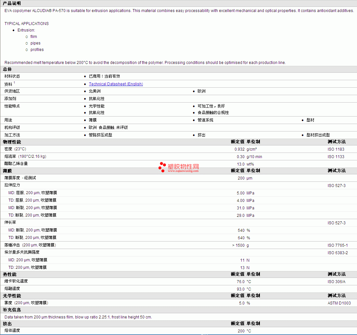Screen dimensions: 357x335
Task: Select the 埃尔曼多夫抗撕强度 row
Action: tap(179, 253)
